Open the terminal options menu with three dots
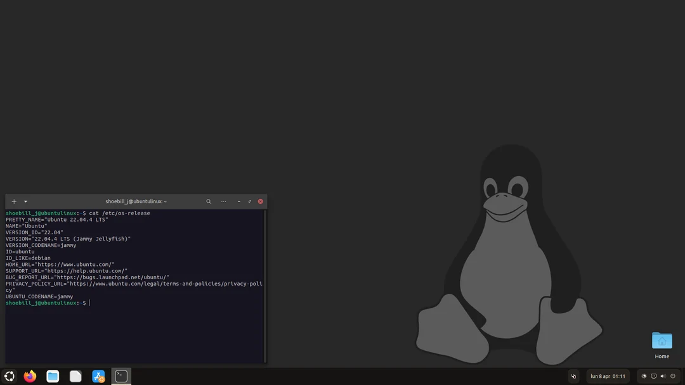The width and height of the screenshot is (685, 385). coord(223,201)
